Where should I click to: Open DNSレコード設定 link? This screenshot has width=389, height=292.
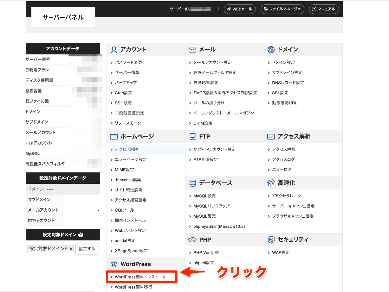pyautogui.click(x=288, y=83)
